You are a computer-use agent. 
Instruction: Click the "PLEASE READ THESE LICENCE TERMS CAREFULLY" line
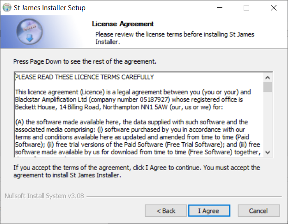point(85,77)
